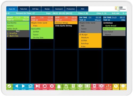Viewport: 133px width, 96px height.
Task: Click the left Scroll arrow icon
Action: click(x=16, y=87)
